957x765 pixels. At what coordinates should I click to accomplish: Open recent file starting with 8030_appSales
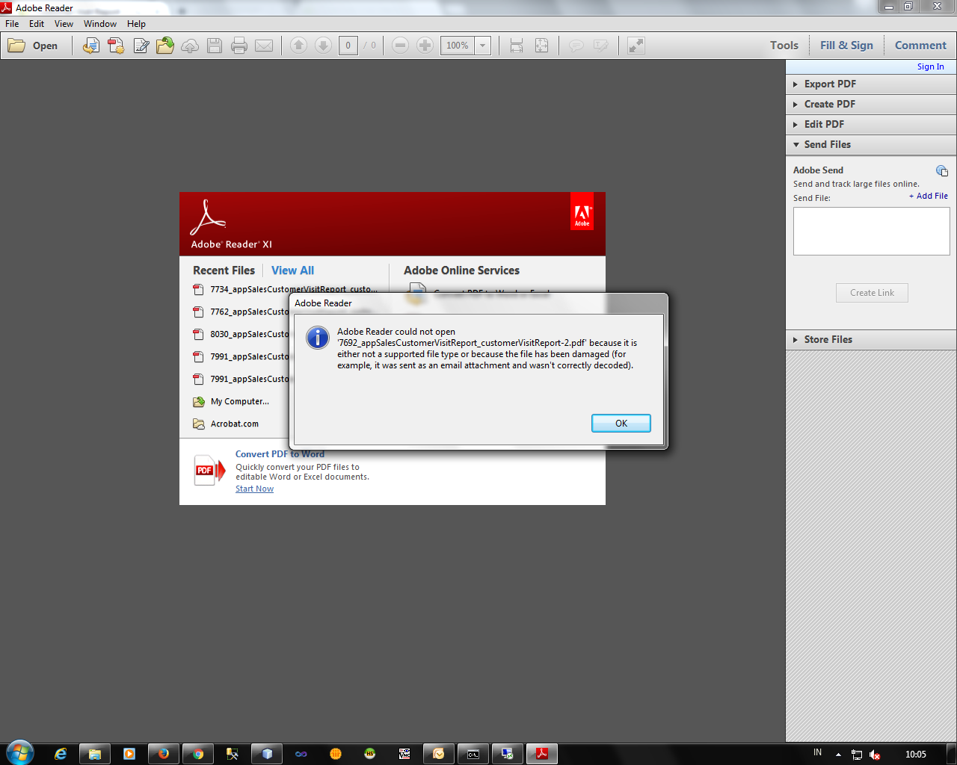241,334
